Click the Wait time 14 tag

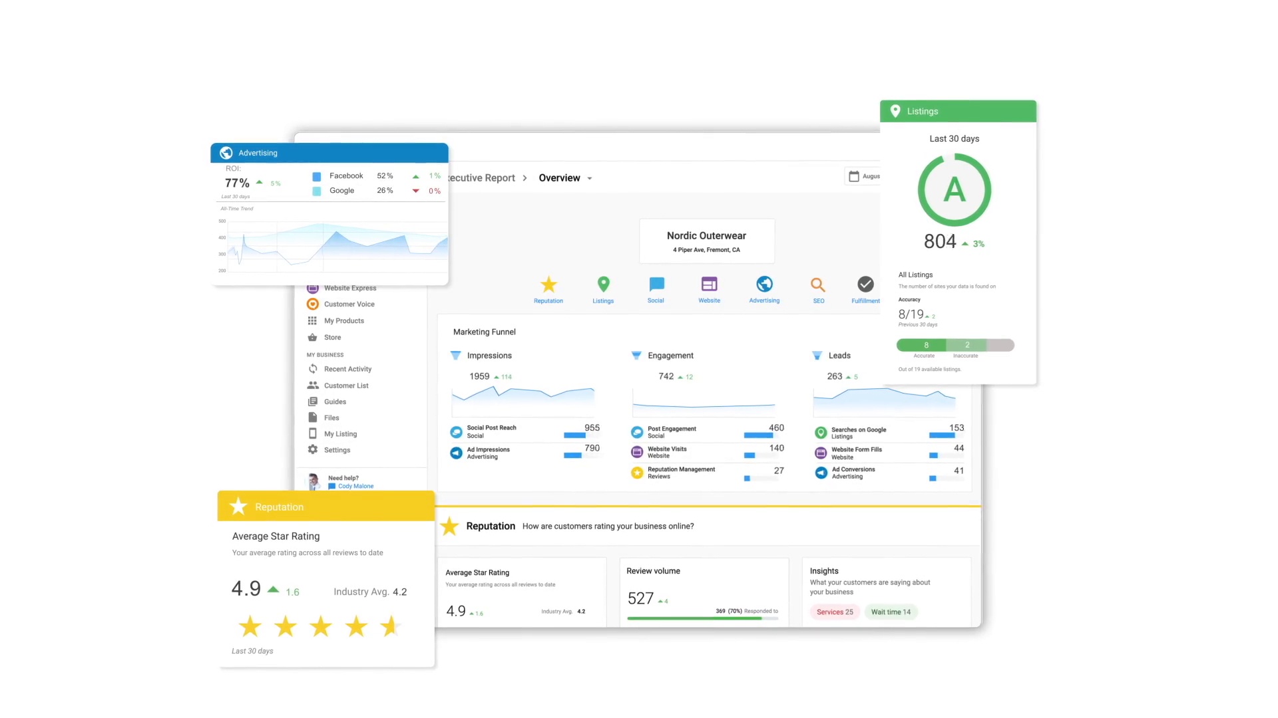(x=891, y=612)
